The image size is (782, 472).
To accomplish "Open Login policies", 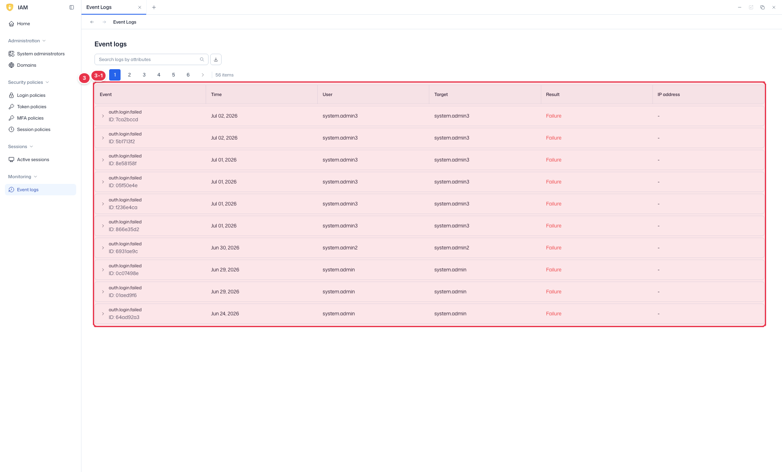I will coord(40,95).
